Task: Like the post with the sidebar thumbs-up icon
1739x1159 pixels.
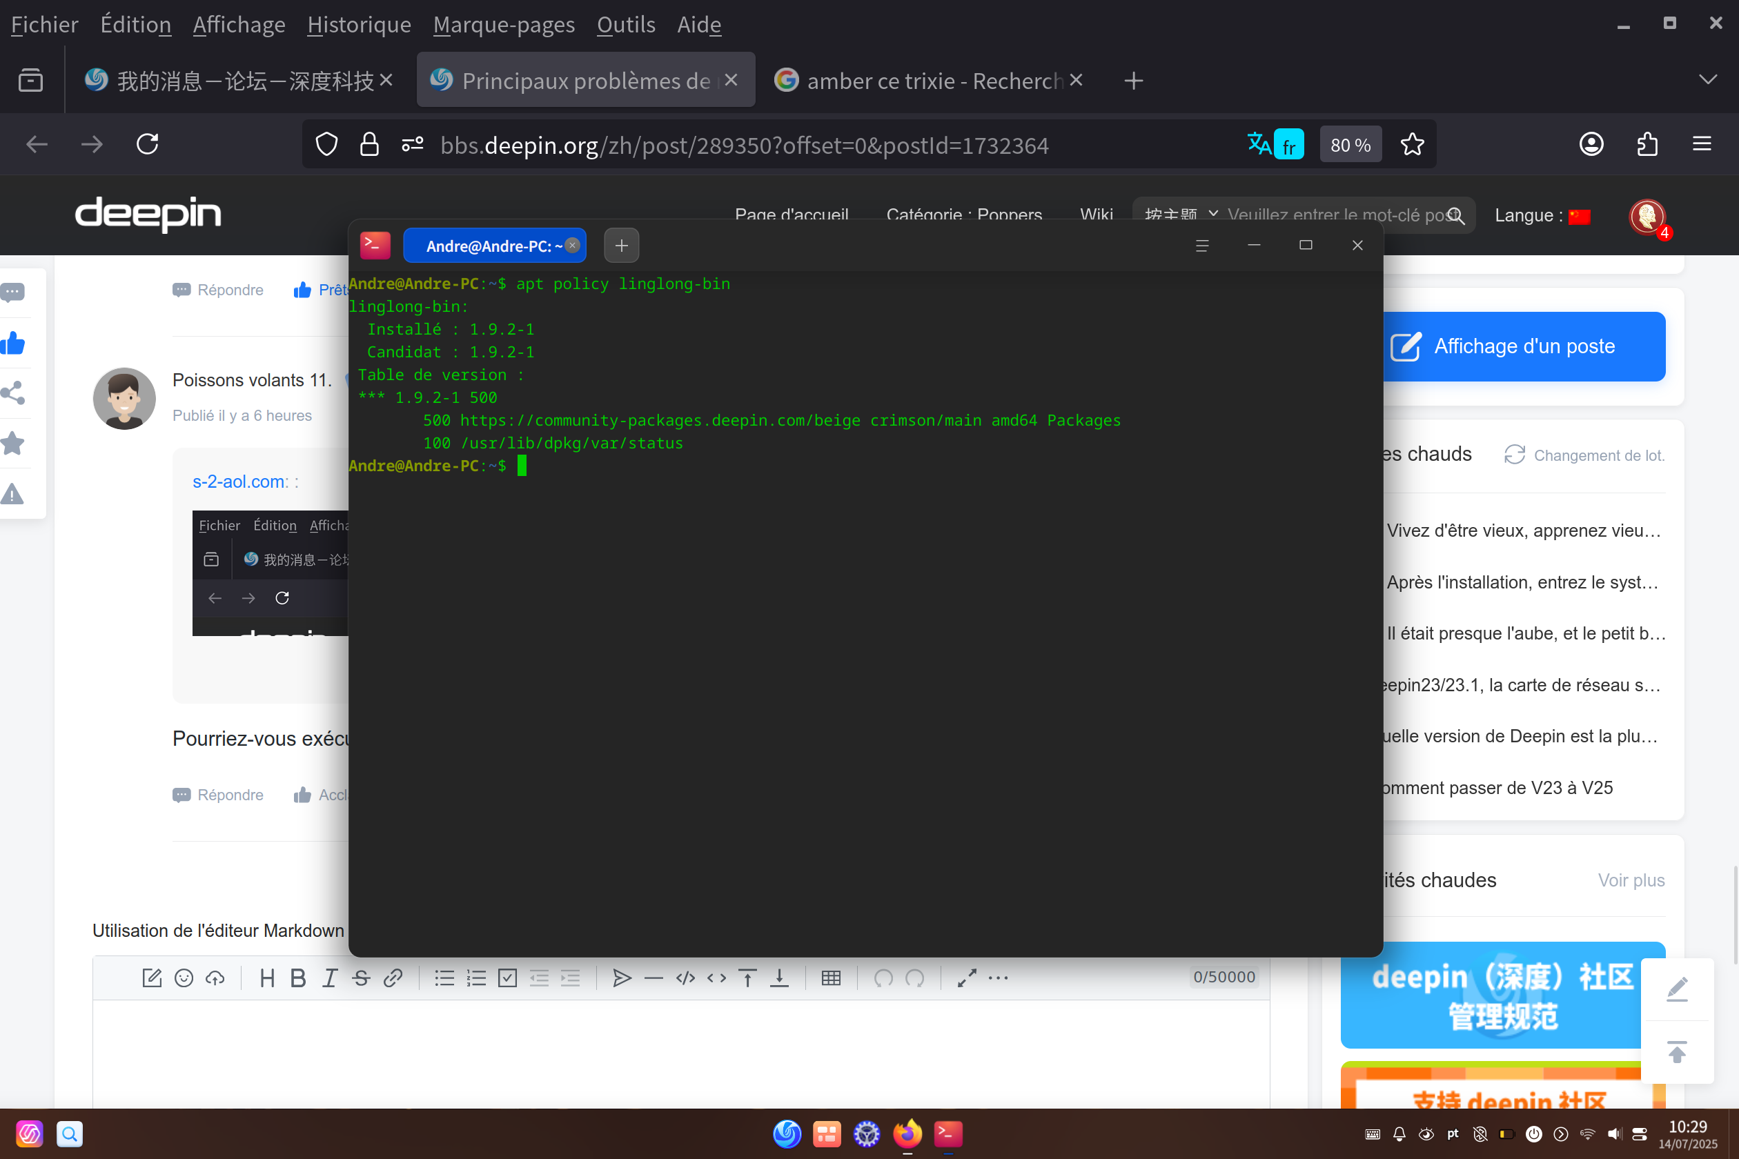Action: pyautogui.click(x=13, y=343)
